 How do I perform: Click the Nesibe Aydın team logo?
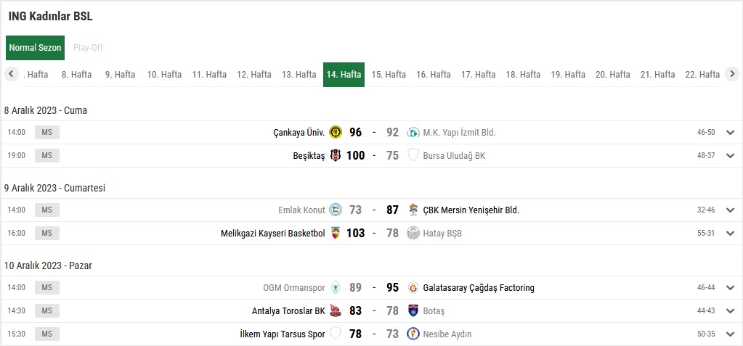pyautogui.click(x=413, y=334)
